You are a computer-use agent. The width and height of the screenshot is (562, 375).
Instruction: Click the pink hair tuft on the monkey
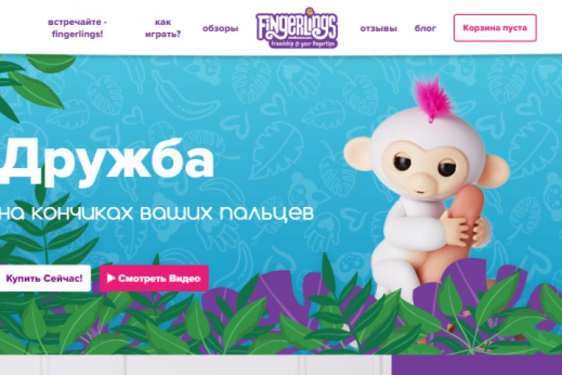(x=432, y=96)
